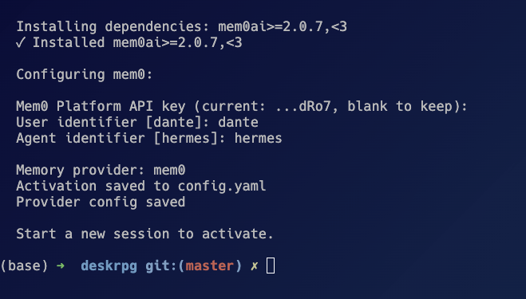Click the terminal cursor block at prompt
This screenshot has height=299, width=526.
[271, 266]
